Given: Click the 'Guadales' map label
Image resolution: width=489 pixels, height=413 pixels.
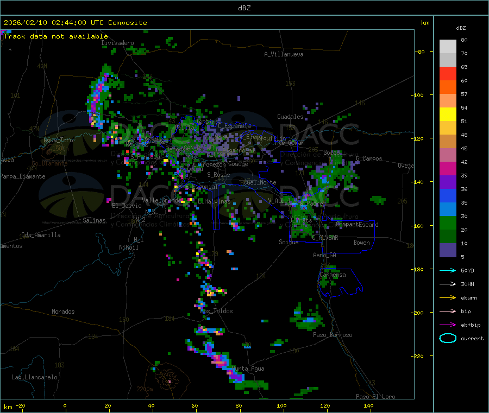Looking at the screenshot, I should pyautogui.click(x=290, y=117).
